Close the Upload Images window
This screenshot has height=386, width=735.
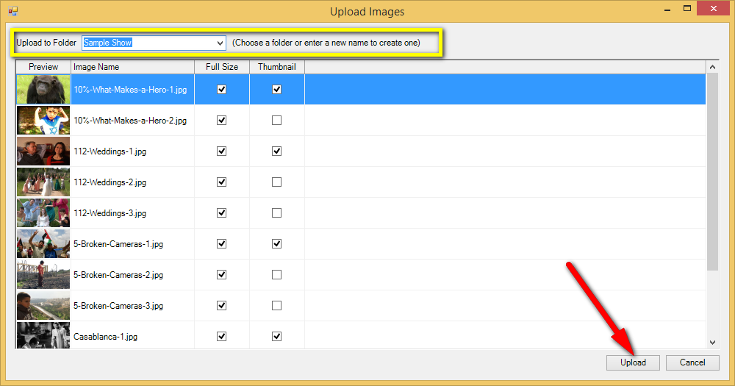tap(714, 8)
